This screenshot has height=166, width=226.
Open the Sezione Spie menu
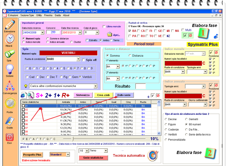click(x=27, y=15)
